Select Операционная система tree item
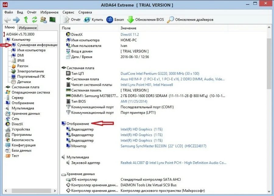The width and height of the screenshot is (274, 196). point(31,92)
